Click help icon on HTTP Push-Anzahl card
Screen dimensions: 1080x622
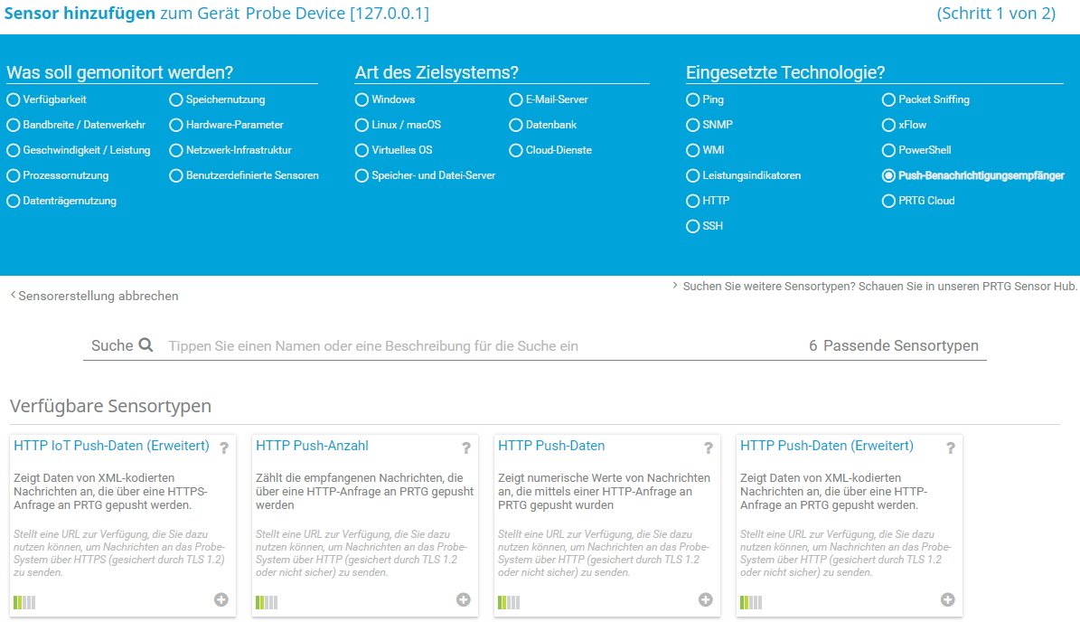(x=466, y=448)
